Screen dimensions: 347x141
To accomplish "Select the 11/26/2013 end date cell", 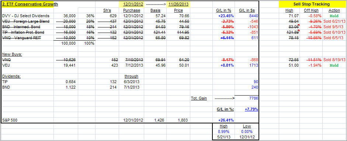I will coord(178,4).
